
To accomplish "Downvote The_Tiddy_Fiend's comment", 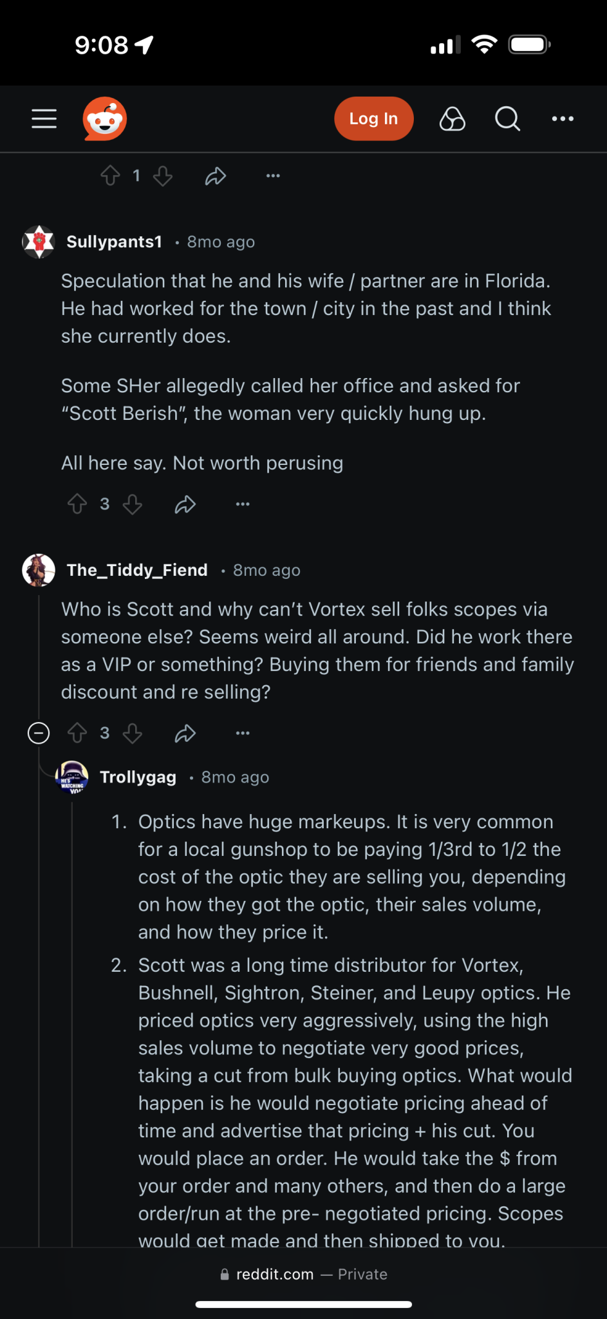I will 133,733.
